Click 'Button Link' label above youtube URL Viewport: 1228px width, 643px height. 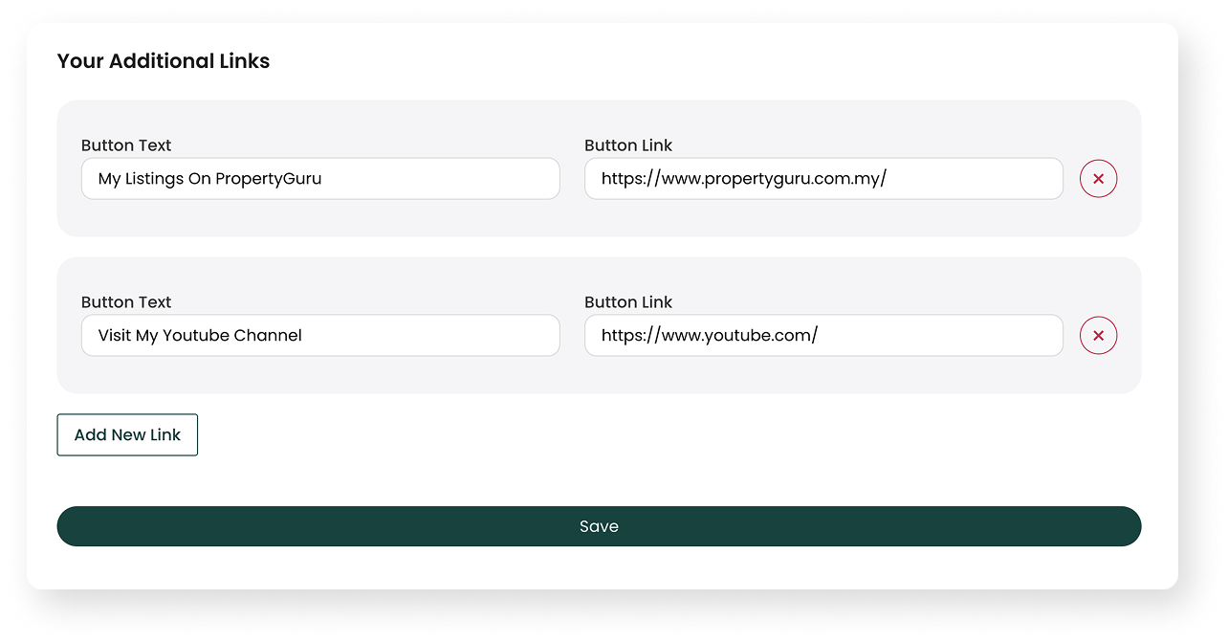coord(628,302)
